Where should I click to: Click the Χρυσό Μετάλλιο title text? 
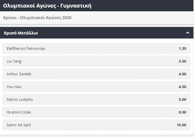pos(20,33)
